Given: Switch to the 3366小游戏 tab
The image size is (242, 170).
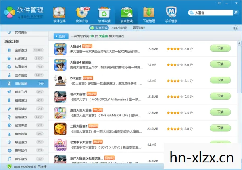Looking at the screenshot, I should [x=119, y=28].
